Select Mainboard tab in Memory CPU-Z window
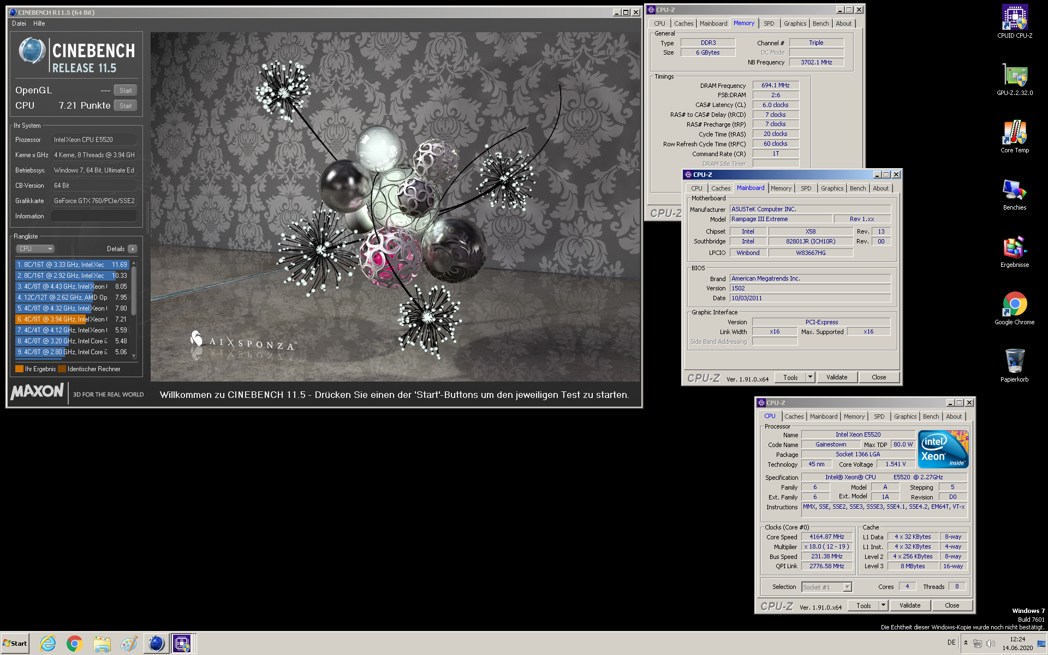The image size is (1048, 655). click(x=713, y=23)
